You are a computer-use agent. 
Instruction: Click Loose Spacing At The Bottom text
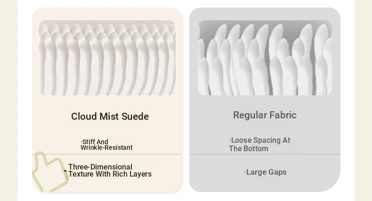[x=259, y=145]
